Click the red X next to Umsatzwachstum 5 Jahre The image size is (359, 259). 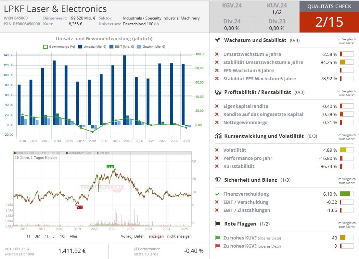click(x=217, y=54)
